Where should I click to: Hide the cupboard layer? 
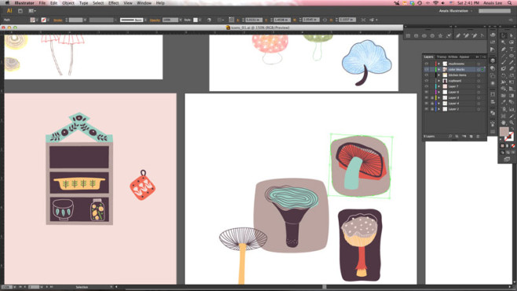tap(427, 80)
